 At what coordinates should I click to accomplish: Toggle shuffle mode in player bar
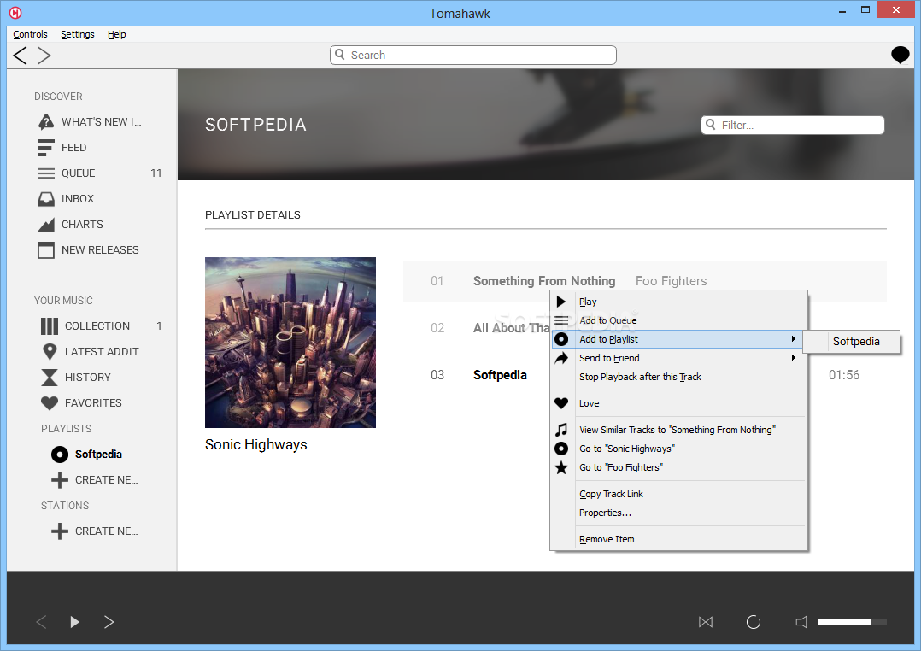click(x=706, y=622)
